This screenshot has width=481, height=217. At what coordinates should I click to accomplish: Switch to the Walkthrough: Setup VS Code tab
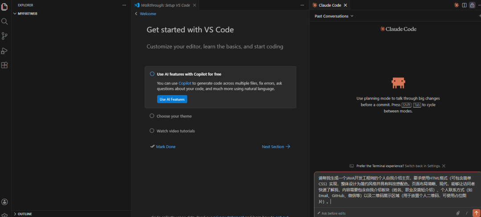165,5
